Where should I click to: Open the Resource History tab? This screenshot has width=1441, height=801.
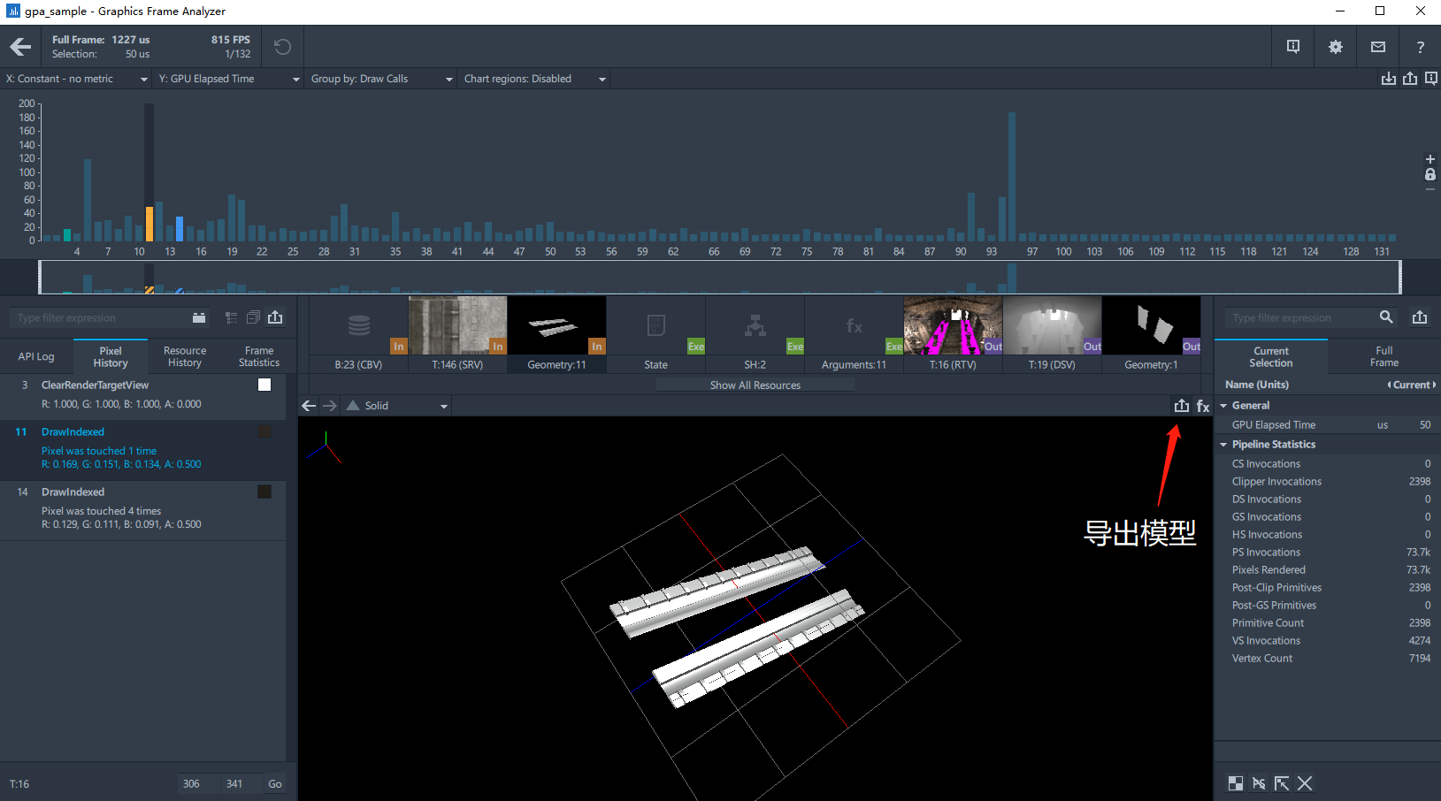click(x=185, y=356)
